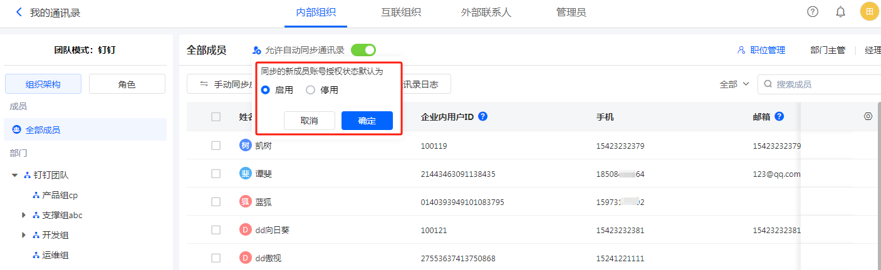Open the help question mark icon
The height and width of the screenshot is (270, 881).
[x=813, y=12]
